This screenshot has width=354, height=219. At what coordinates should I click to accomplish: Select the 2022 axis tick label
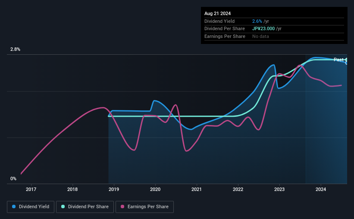click(x=238, y=189)
